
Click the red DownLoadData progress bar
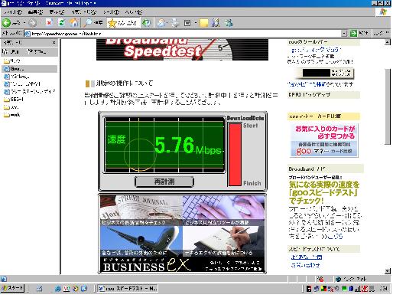click(235, 155)
